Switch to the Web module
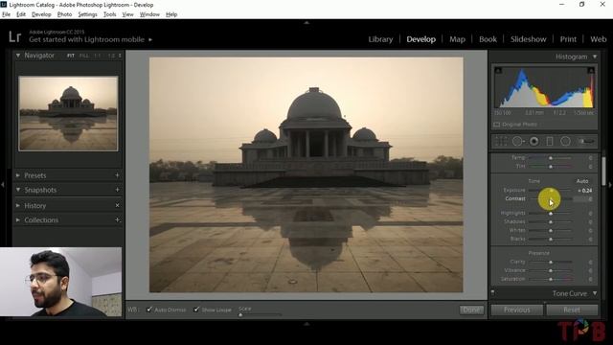The height and width of the screenshot is (345, 613). coord(598,39)
